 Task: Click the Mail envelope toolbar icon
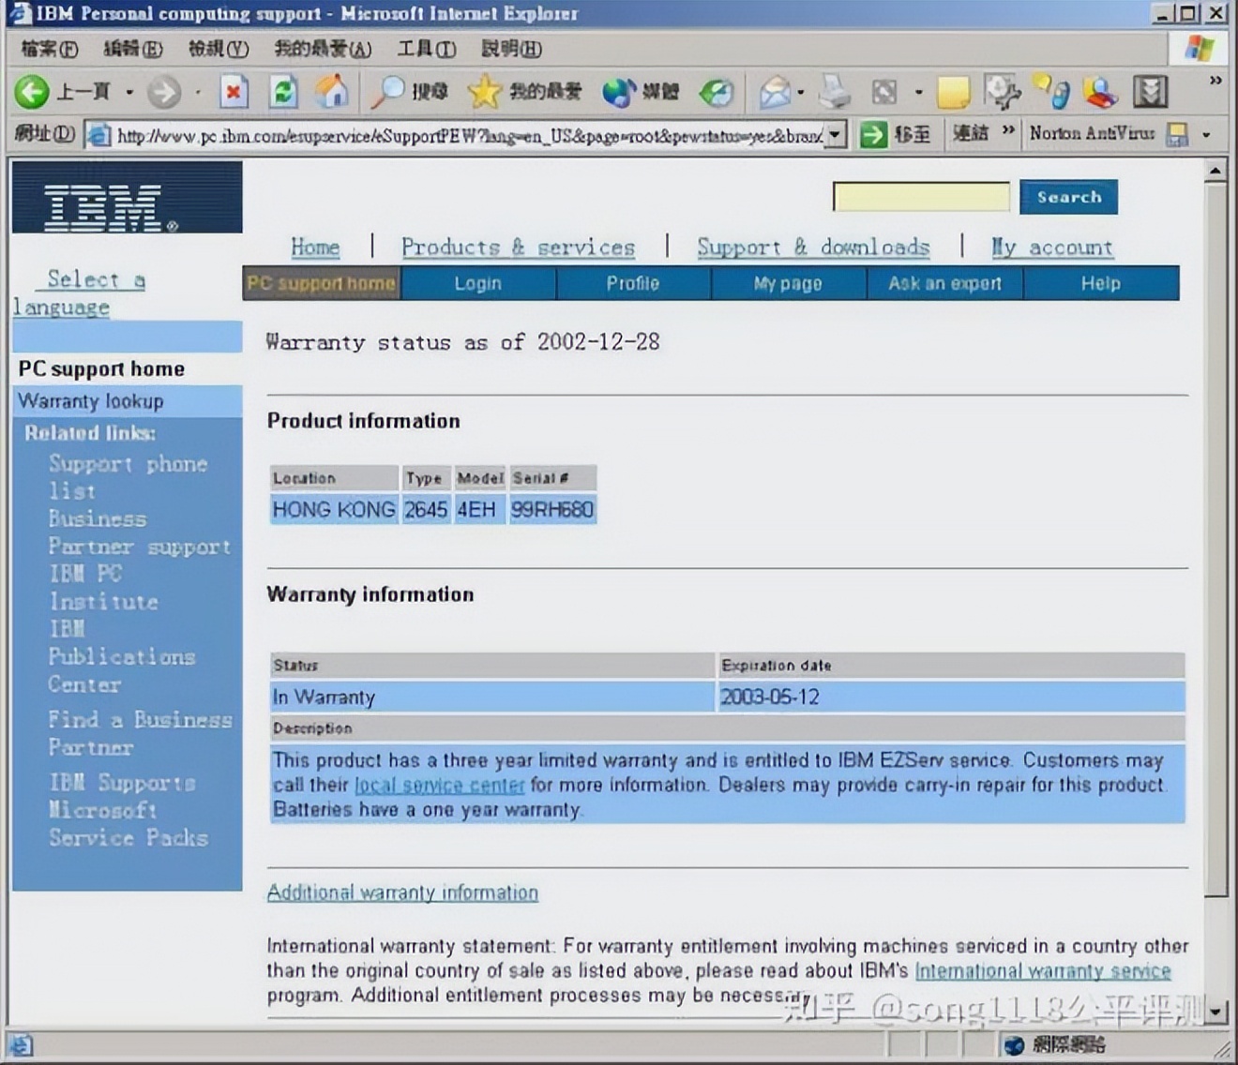pyautogui.click(x=775, y=91)
